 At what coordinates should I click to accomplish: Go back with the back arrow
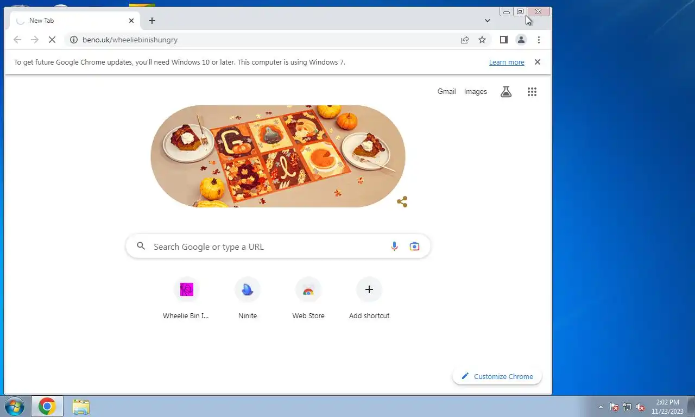[x=17, y=40]
